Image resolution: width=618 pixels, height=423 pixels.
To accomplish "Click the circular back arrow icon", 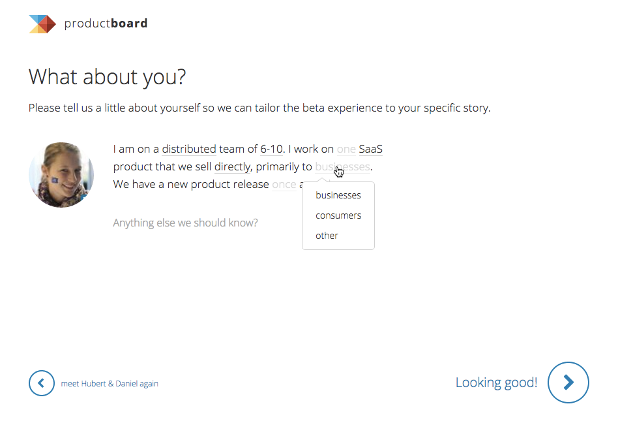I will (41, 383).
